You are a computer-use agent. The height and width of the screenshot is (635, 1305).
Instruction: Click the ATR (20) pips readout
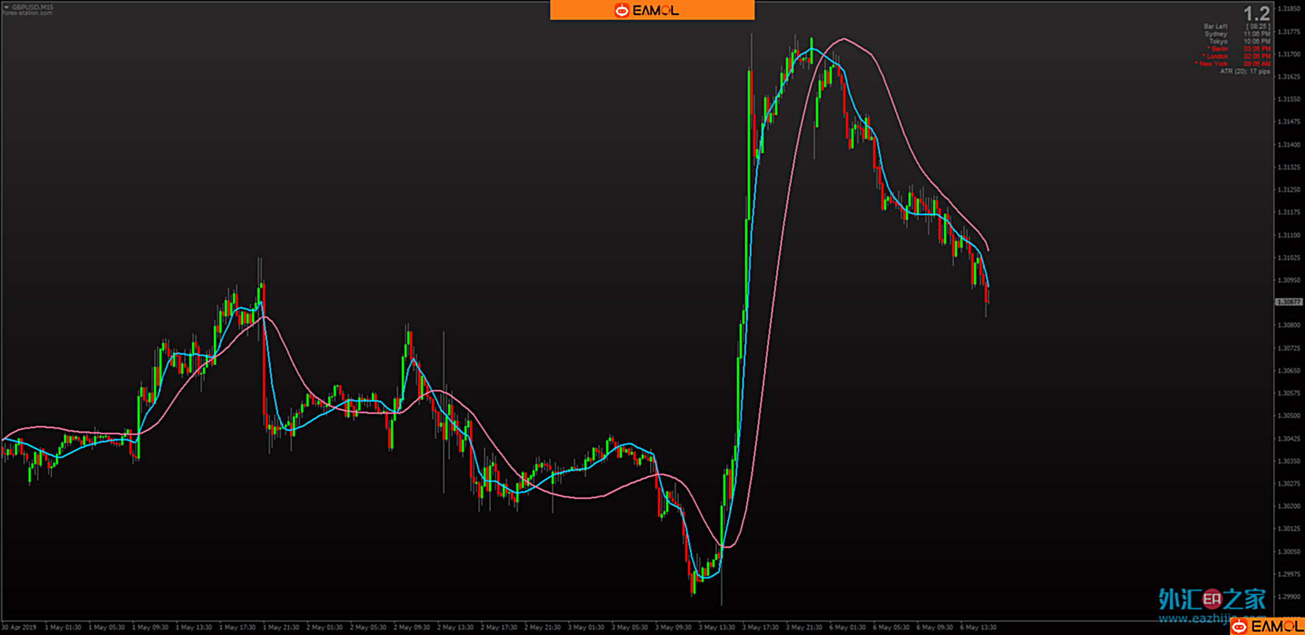coord(1244,71)
